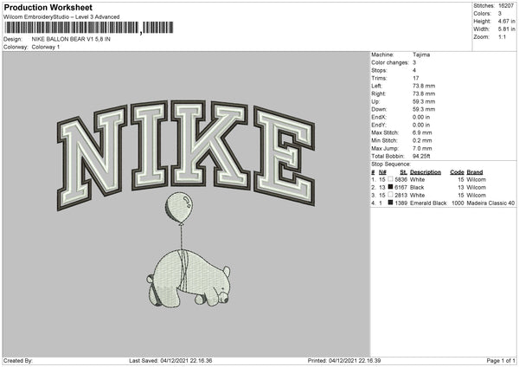Click the 'Brand' column header
Image resolution: width=519 pixels, height=367 pixels.
click(x=475, y=172)
